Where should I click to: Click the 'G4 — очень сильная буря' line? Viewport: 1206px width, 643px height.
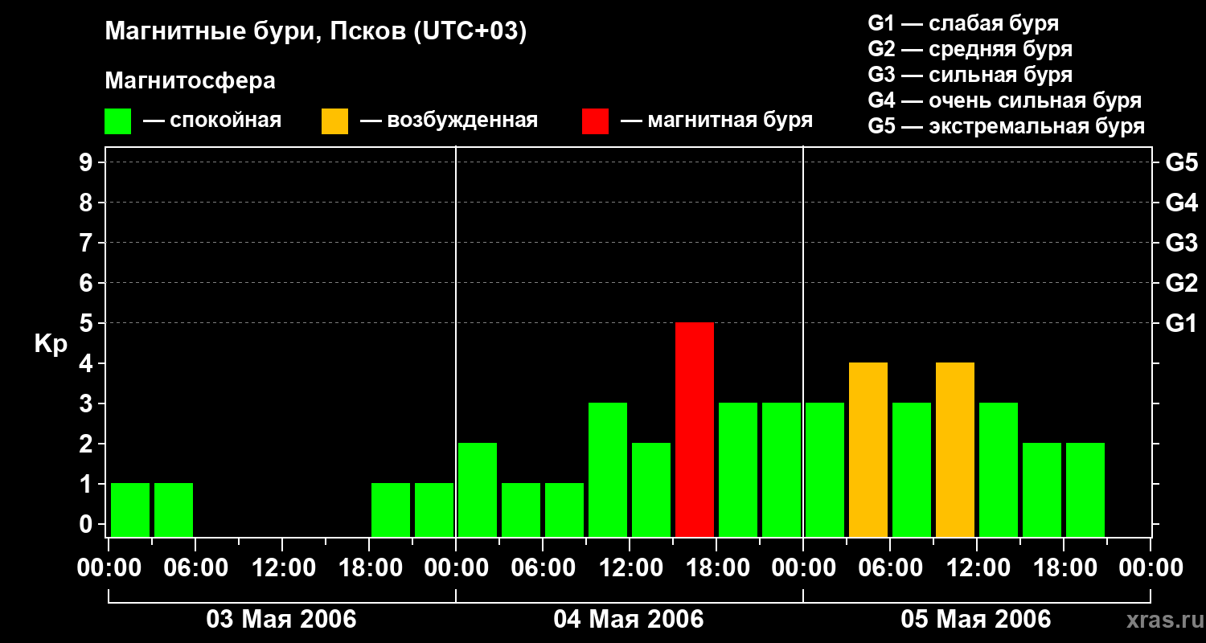[x=1005, y=100]
